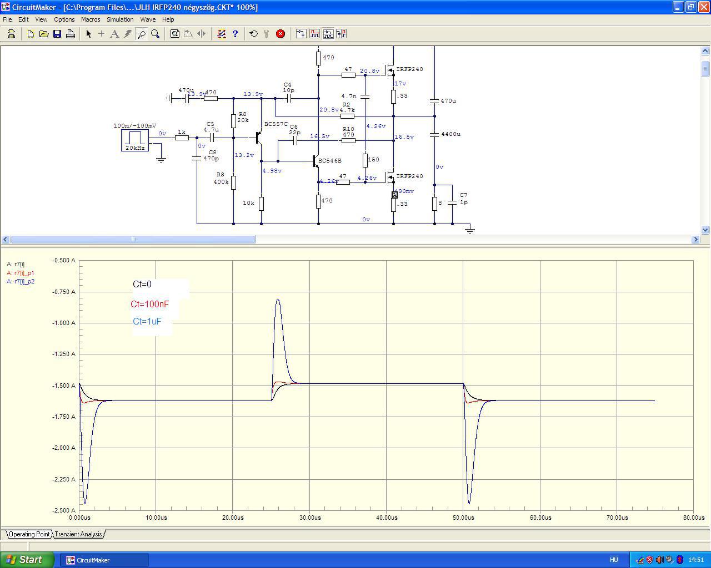Click the schematic vertical scroll down arrow
Viewport: 711px width, 568px height.
705,230
